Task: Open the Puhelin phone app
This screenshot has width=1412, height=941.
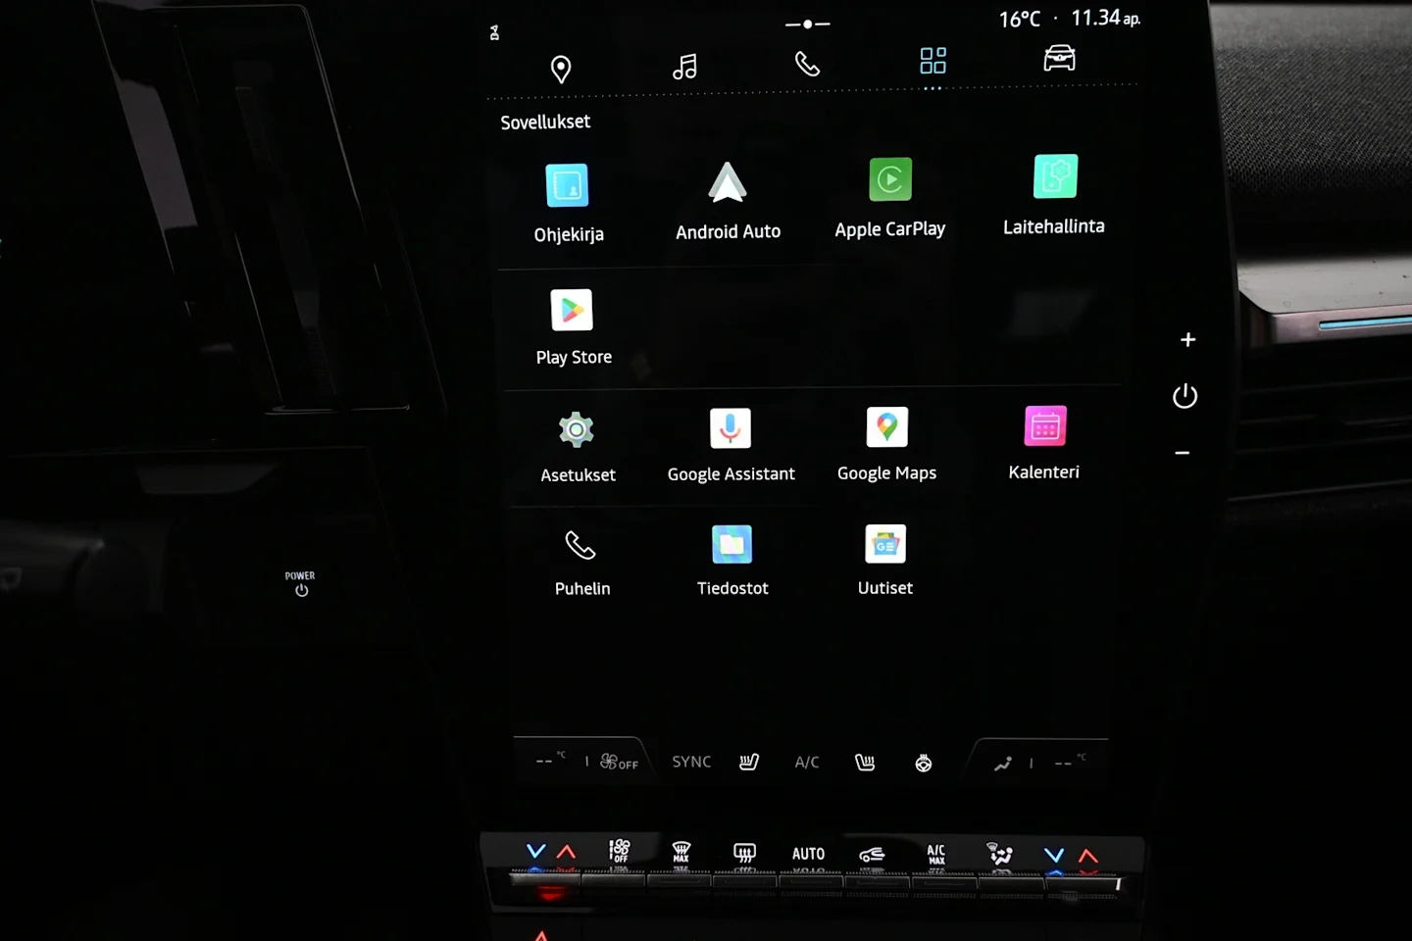Action: [x=581, y=563]
